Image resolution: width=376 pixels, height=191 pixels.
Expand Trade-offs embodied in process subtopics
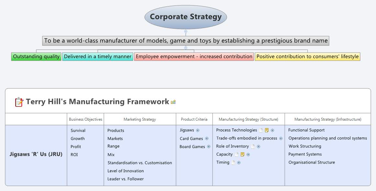[x=281, y=138]
